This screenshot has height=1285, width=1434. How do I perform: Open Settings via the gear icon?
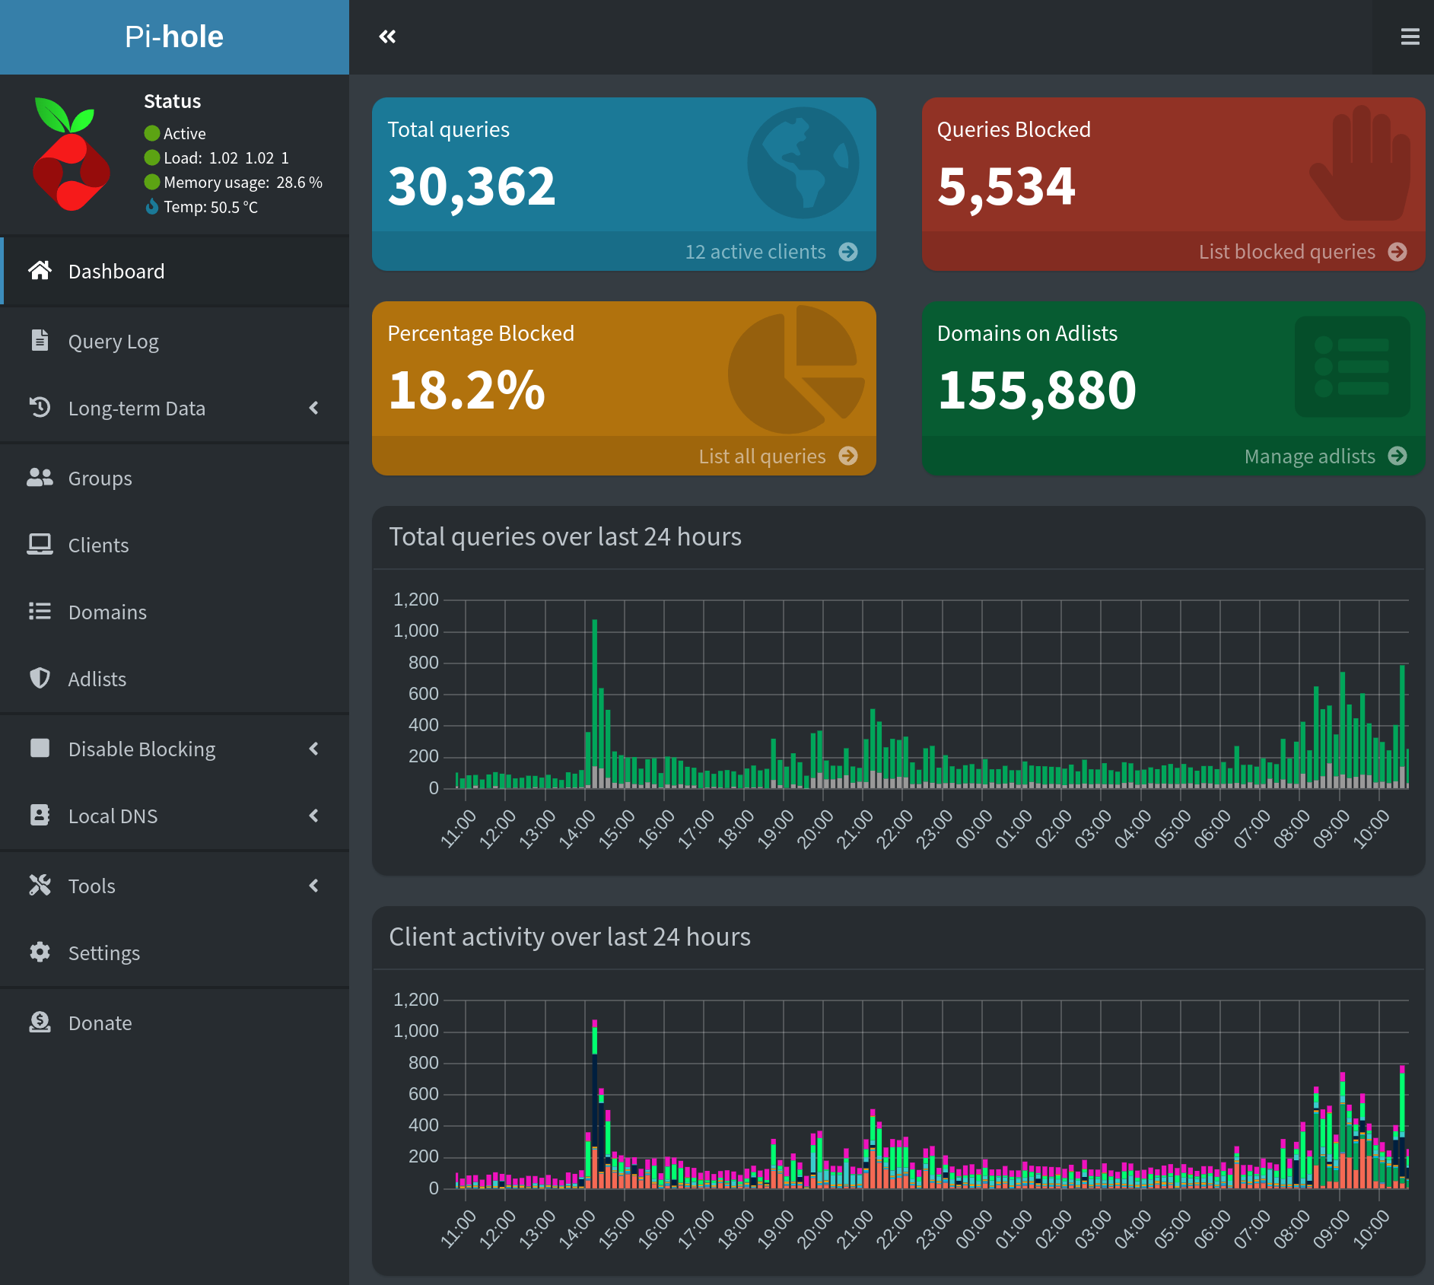click(x=40, y=953)
